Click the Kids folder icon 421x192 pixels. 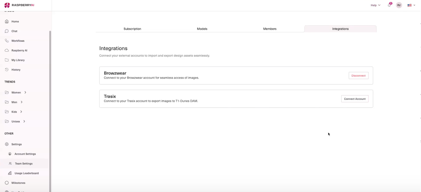(x=7, y=112)
